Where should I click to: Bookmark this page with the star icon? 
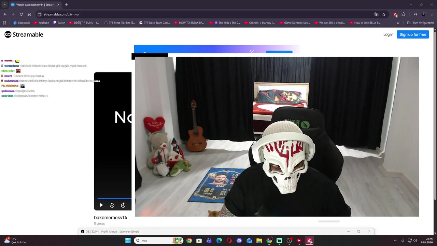384,14
